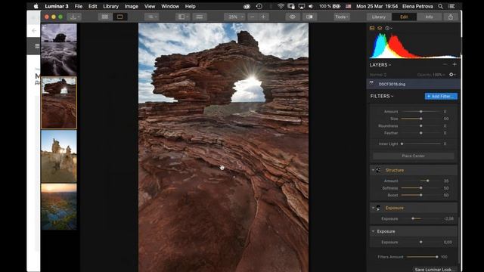Open the history clock dropdown
Screen dimensions: 484x272
[389, 28]
